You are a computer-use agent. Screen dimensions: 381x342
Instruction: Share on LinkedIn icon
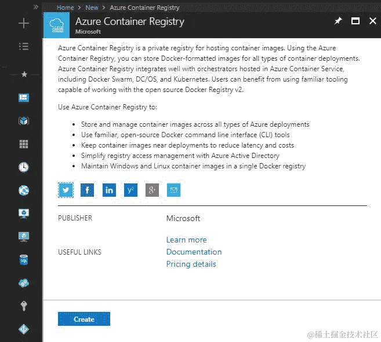tap(109, 190)
